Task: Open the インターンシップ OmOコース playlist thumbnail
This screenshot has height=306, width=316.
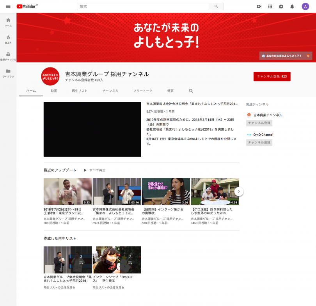Action: tap(117, 260)
